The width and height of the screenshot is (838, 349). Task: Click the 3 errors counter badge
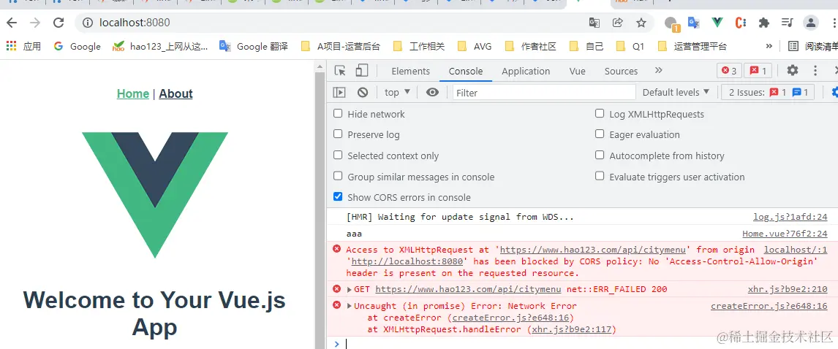(729, 70)
